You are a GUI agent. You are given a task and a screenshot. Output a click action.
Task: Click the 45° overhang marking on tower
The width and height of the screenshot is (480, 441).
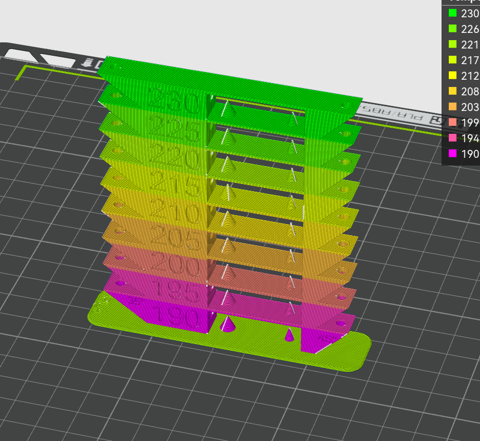(x=327, y=339)
